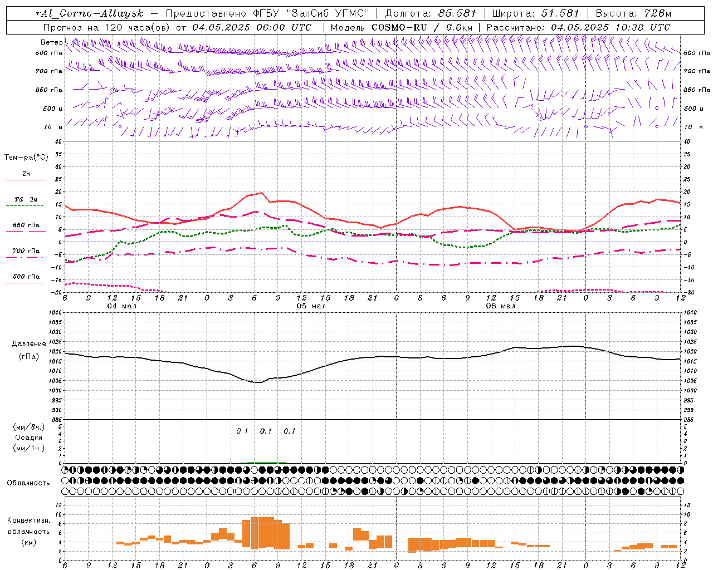Click the 'Высота: 726м' header value

(633, 13)
